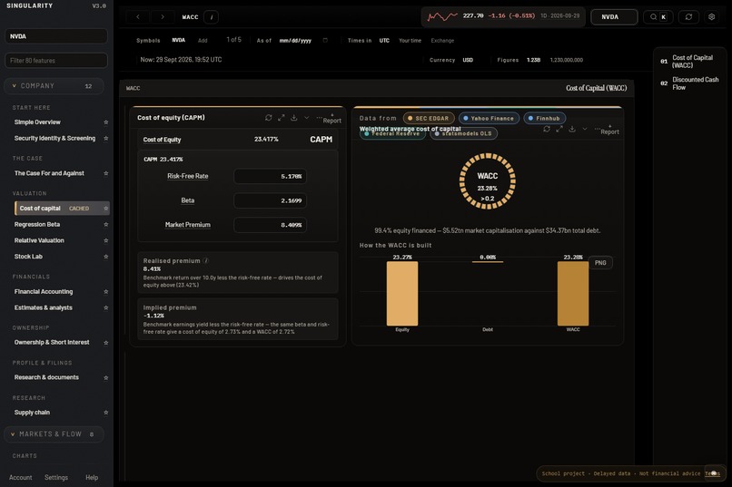The image size is (732, 487).
Task: Download the Weighted average cost of capital card
Action: point(572,129)
